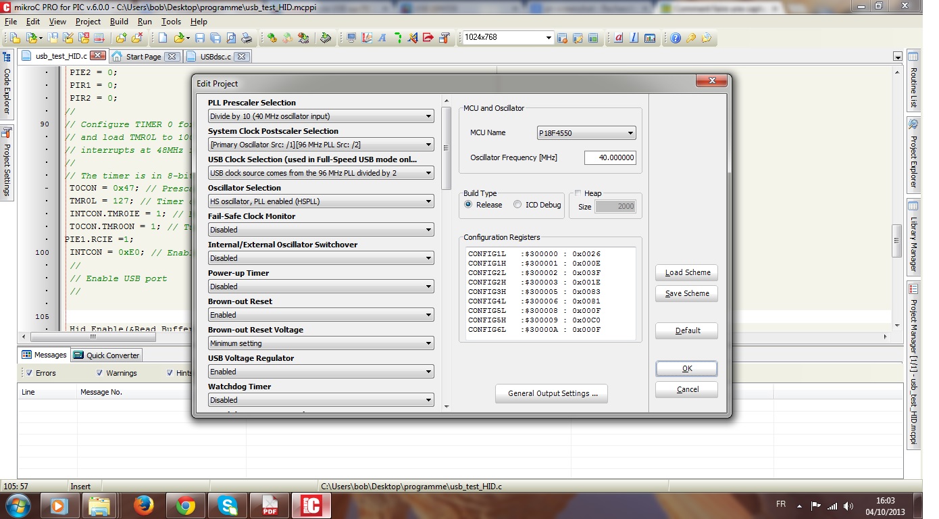
Task: Open the Fail-Safe Clock Monitor dropdown
Action: [321, 230]
